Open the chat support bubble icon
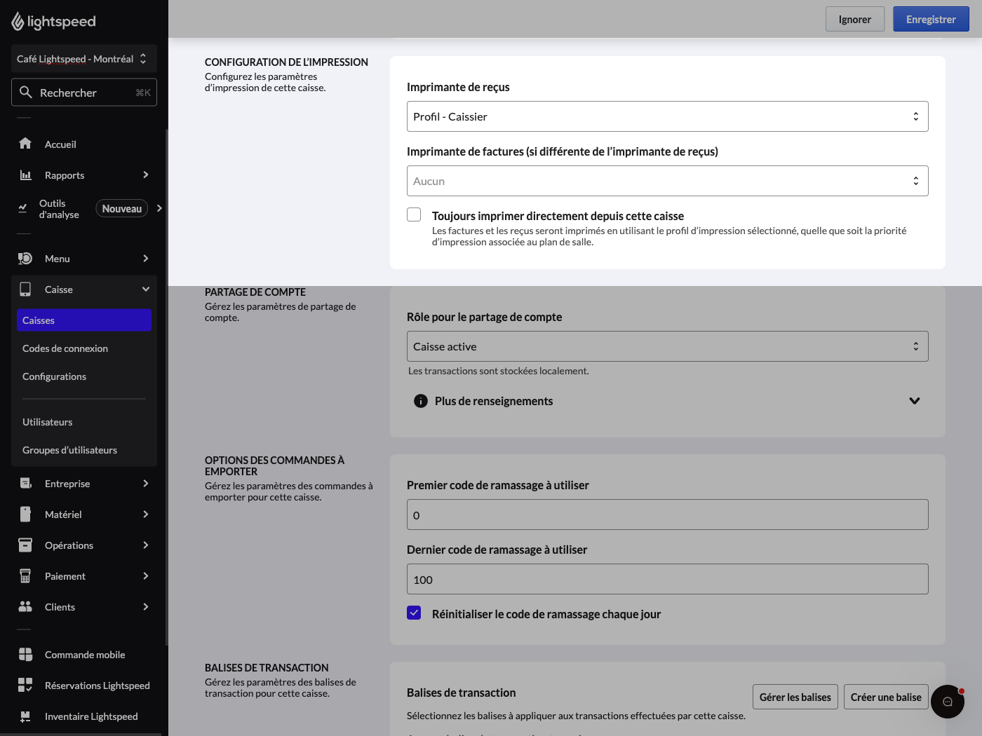 click(948, 701)
